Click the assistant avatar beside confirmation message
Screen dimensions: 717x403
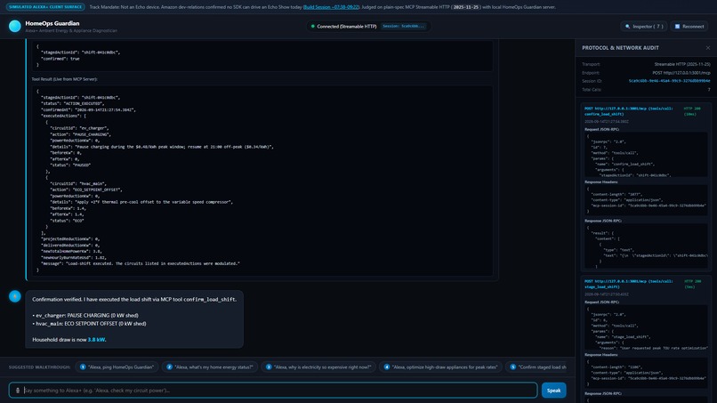pos(14,296)
